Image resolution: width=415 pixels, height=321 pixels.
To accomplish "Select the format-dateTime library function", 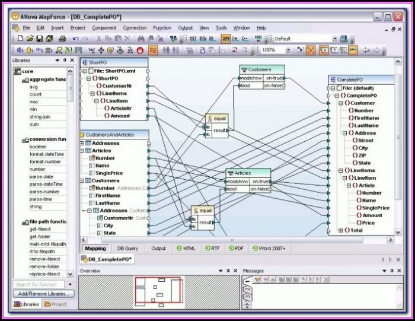I will [x=47, y=154].
